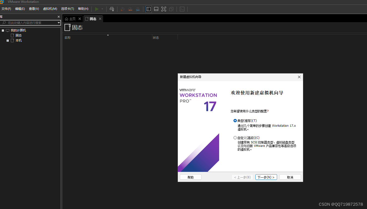367x209 pixels.
Task: Close the 主页 tab
Action: click(80, 19)
